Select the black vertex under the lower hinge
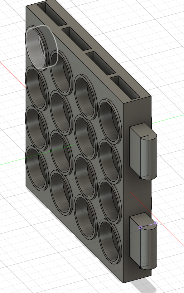The image size is (184, 293). pos(140,267)
